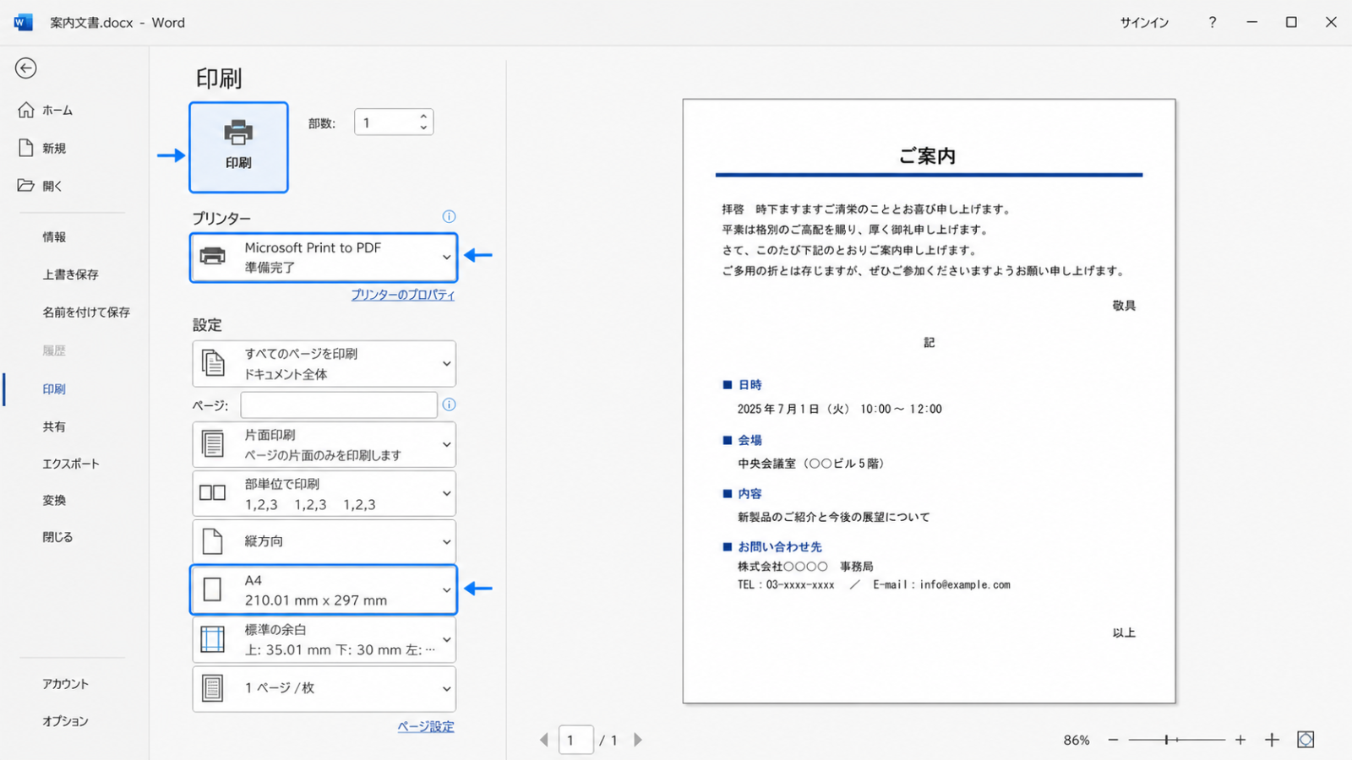Click the new document icon beside 新規

pyautogui.click(x=26, y=148)
